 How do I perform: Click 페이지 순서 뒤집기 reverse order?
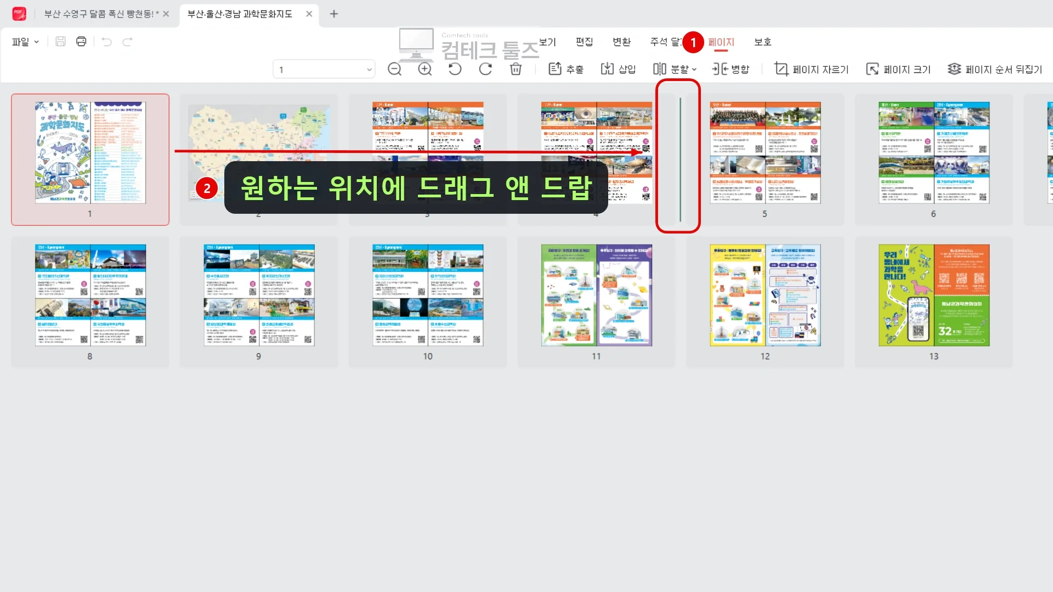click(x=995, y=69)
